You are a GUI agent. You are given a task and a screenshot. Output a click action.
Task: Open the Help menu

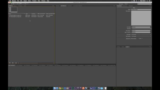pos(48,1)
